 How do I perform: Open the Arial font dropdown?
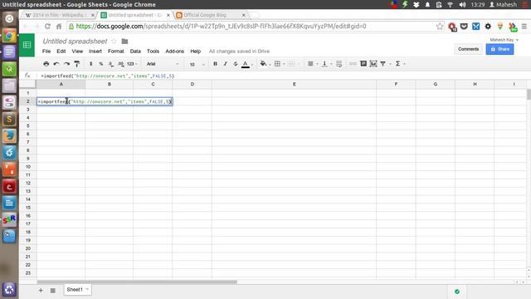[x=163, y=64]
